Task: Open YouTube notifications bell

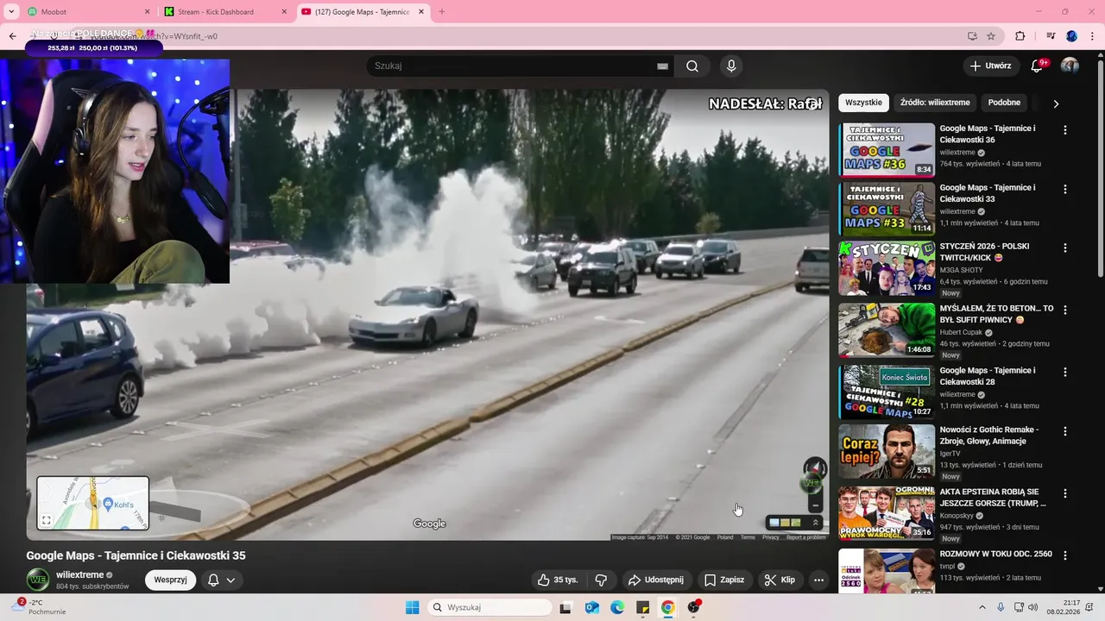Action: 1037,66
